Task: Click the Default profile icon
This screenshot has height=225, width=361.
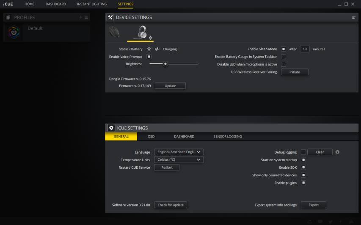Action: 14,32
